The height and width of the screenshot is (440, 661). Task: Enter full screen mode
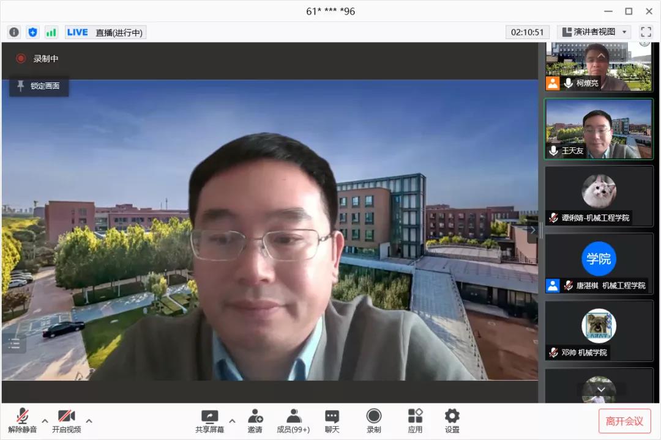tap(646, 32)
